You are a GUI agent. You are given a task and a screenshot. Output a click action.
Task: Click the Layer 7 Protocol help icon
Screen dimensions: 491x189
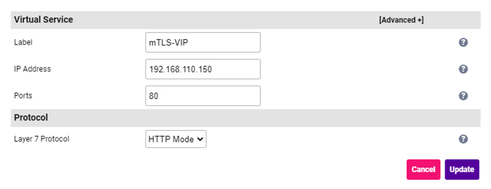tap(463, 139)
